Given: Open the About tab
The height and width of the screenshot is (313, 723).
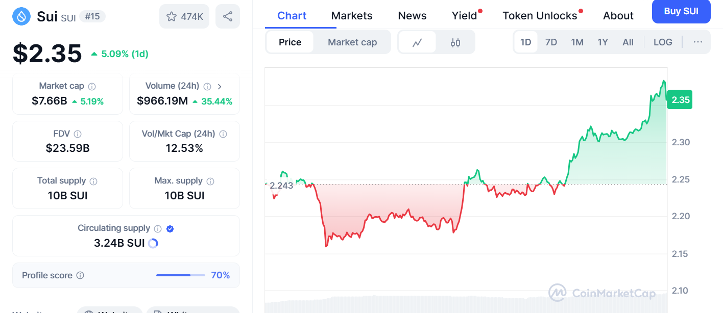Looking at the screenshot, I should 618,16.
